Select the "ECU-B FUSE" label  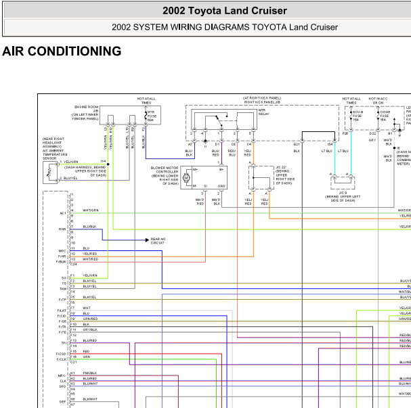pyautogui.click(x=358, y=114)
